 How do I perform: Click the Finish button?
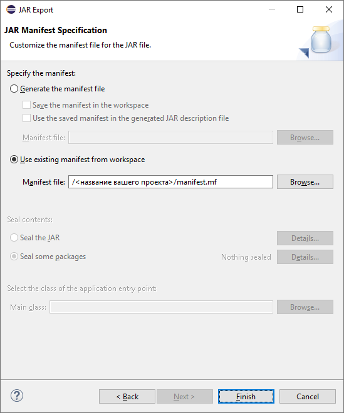coord(246,396)
